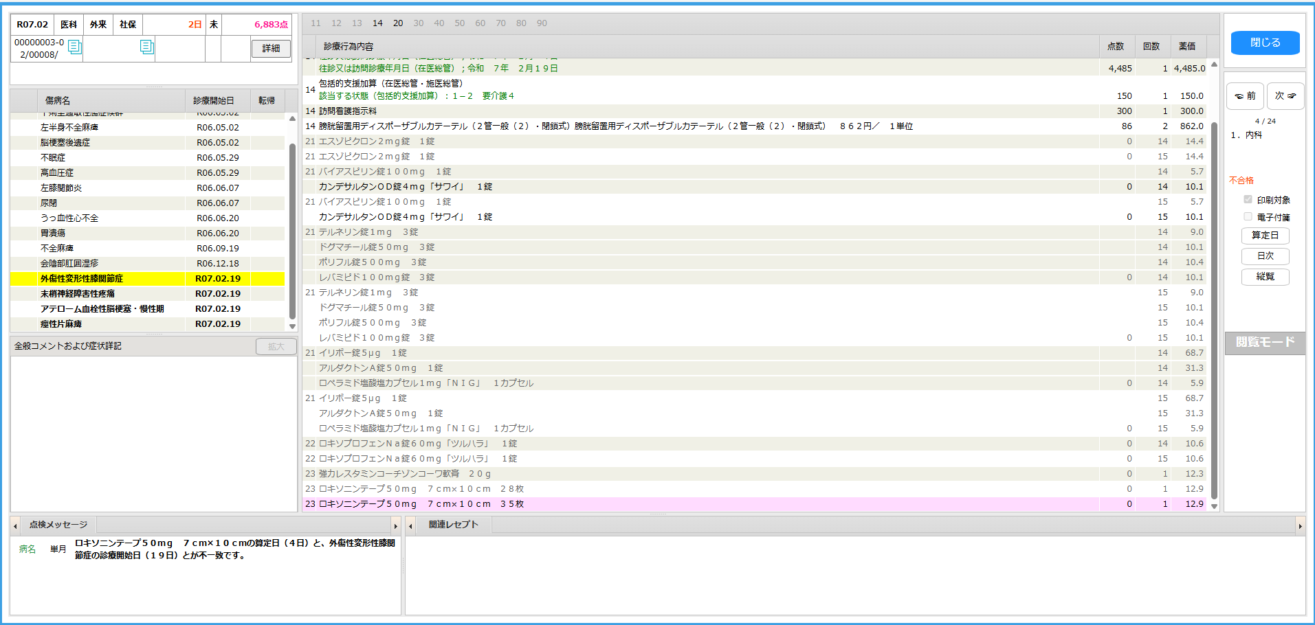The width and height of the screenshot is (1315, 625).
Task: Select アテローム血栓性脳梗塞・慢性期 row
Action: [x=147, y=309]
